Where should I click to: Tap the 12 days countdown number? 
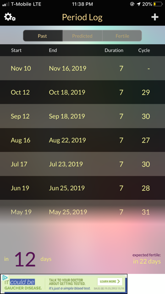(25, 259)
